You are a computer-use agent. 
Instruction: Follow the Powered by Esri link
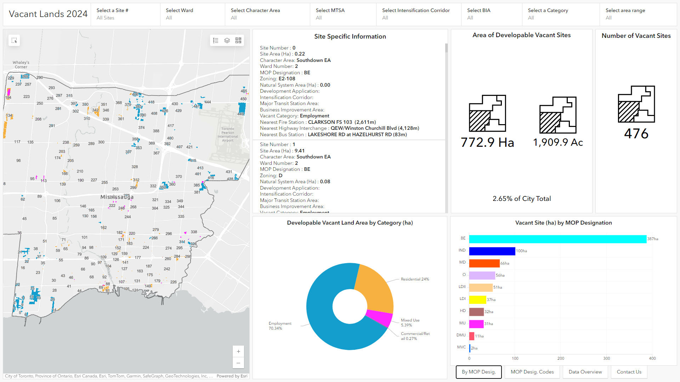coord(232,376)
